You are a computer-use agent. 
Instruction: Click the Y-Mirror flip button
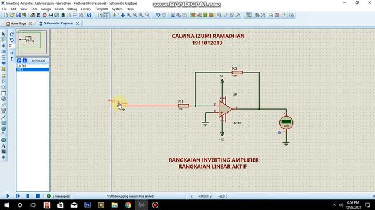click(x=12, y=58)
